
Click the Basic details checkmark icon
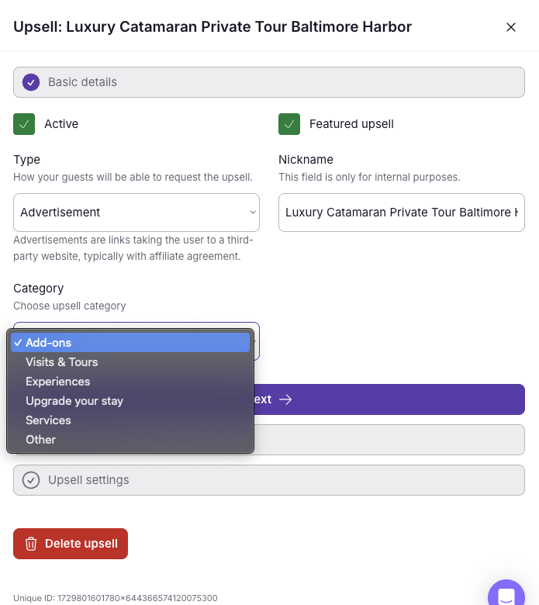pos(31,82)
